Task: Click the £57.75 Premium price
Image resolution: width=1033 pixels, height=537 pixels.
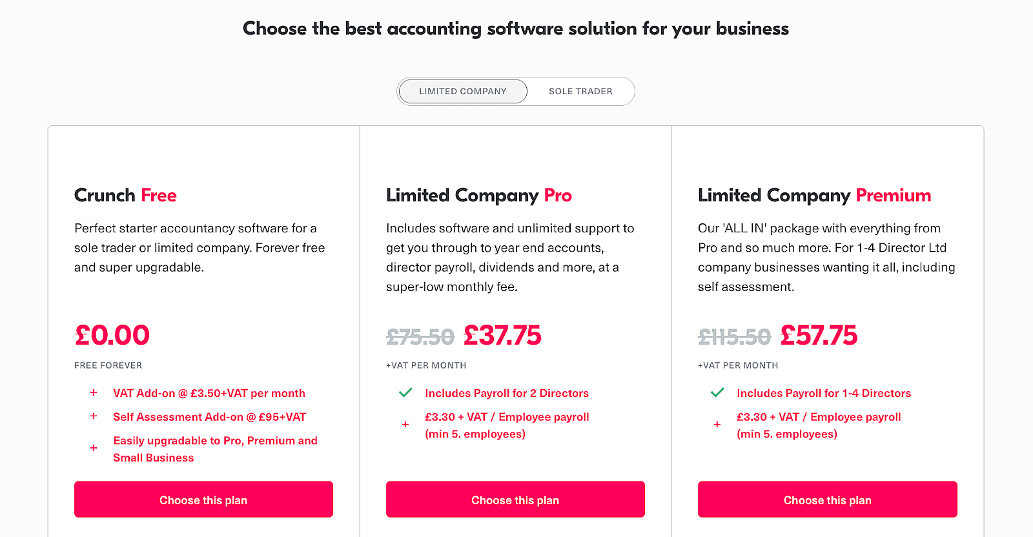Action: [819, 336]
